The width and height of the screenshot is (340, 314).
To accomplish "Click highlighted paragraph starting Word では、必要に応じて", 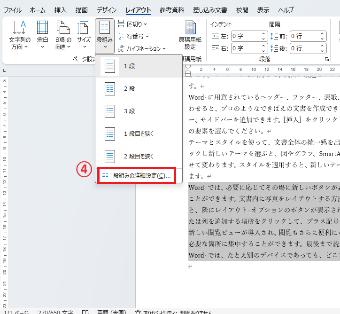I will point(264,221).
